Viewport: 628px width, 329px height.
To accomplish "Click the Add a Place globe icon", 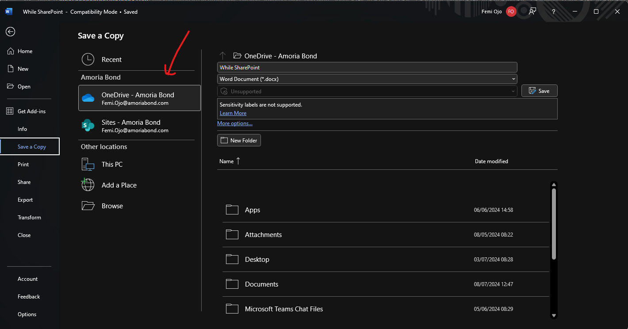I will tap(88, 185).
